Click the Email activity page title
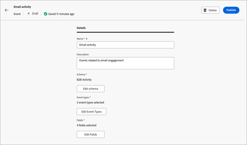 pos(22,7)
